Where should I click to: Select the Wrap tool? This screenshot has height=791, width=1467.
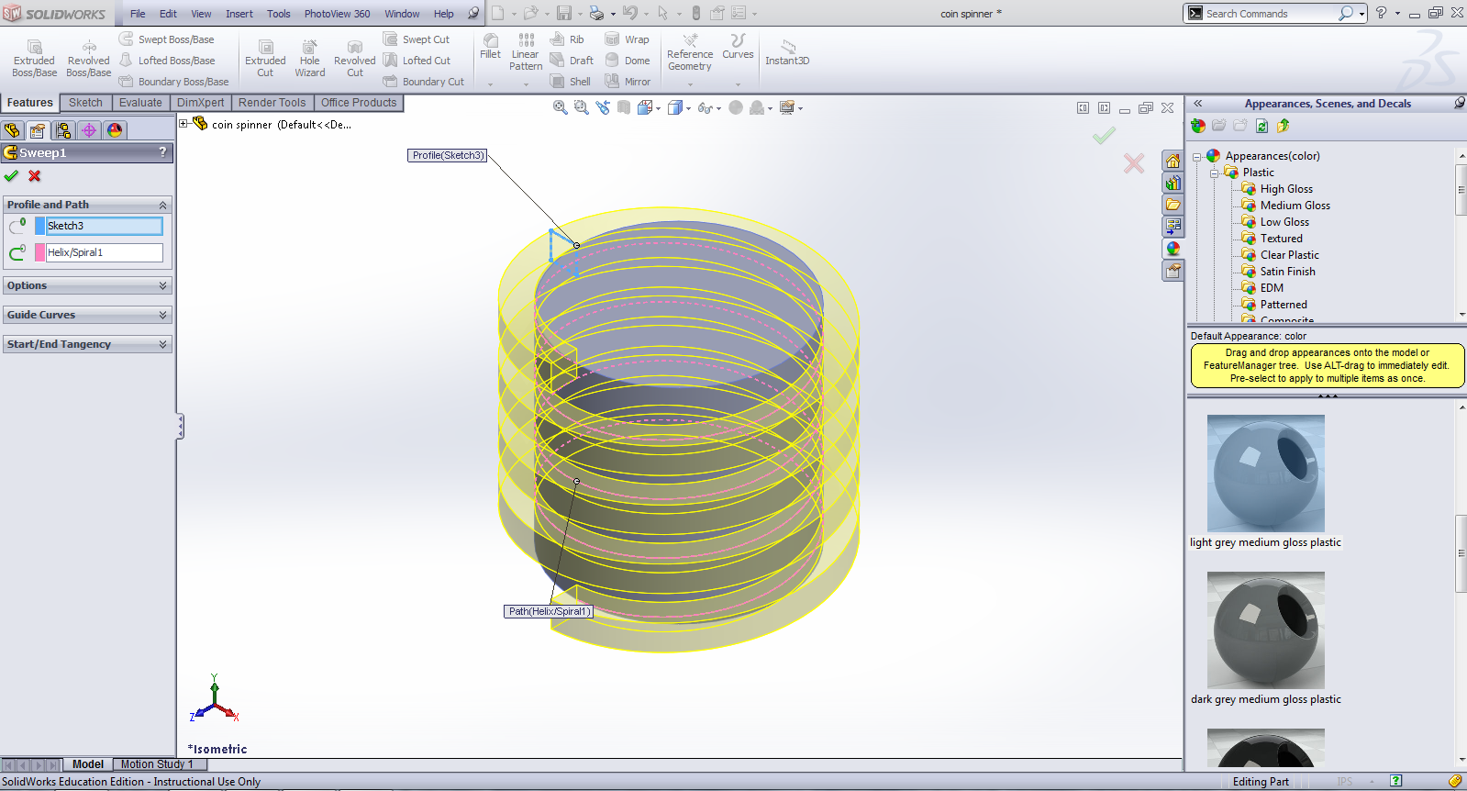tap(628, 39)
